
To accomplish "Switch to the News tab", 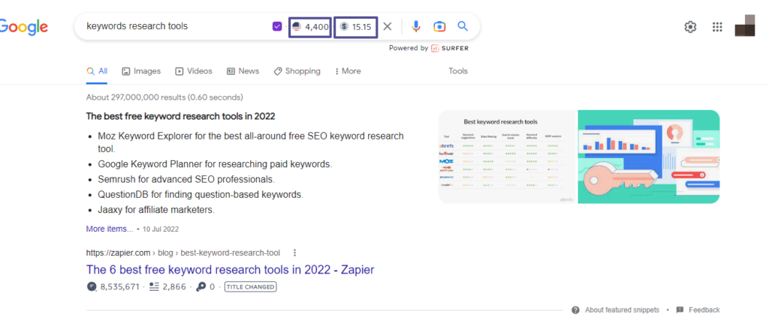I will coord(243,71).
